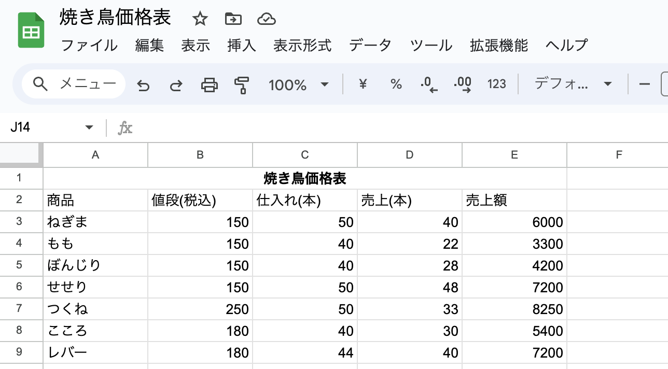Open the ファイル menu
668x369 pixels.
(89, 46)
